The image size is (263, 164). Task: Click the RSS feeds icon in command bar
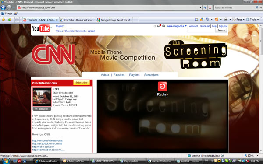click(x=217, y=20)
